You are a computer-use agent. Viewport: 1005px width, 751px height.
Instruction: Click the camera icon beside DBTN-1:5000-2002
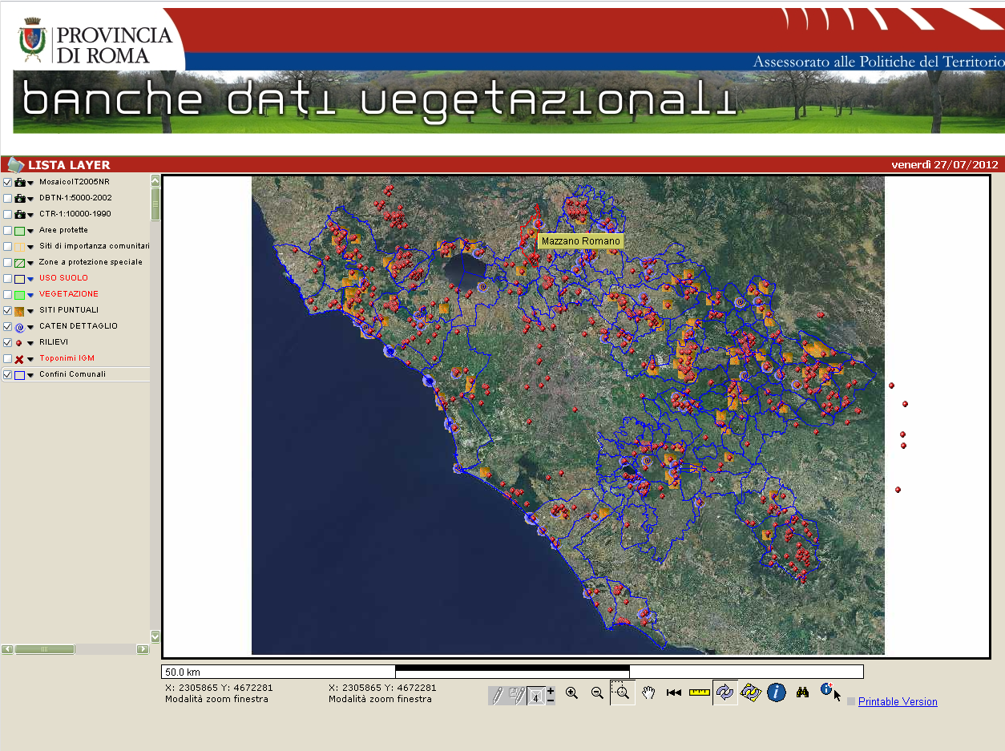pyautogui.click(x=20, y=199)
